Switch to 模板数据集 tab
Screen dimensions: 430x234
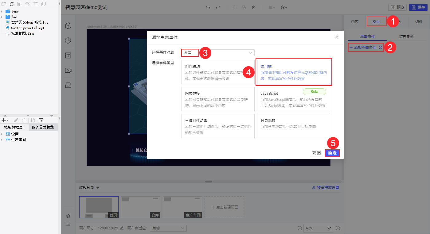tap(14, 127)
